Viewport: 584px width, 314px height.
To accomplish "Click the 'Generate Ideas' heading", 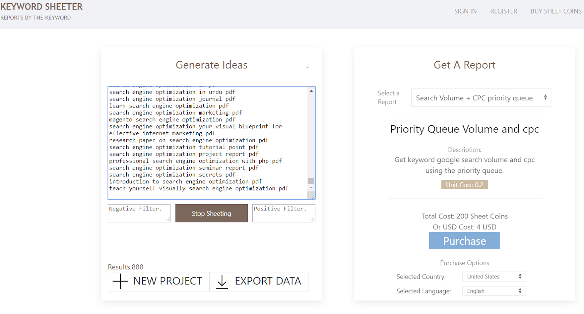I will pos(211,65).
